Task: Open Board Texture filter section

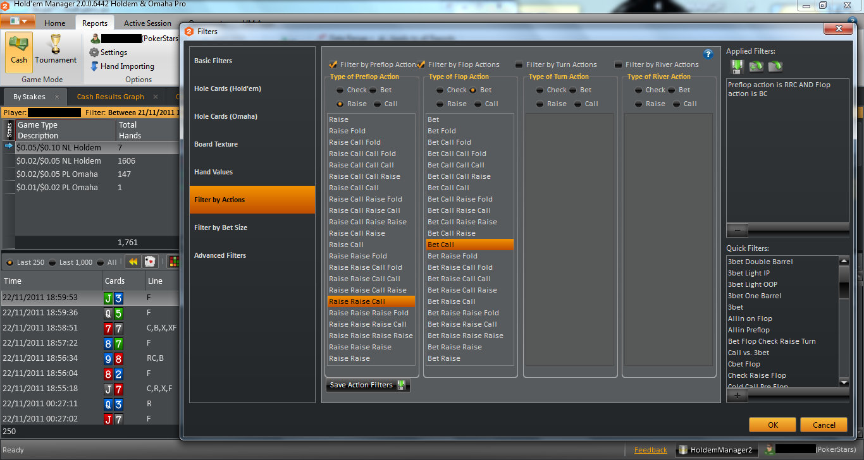Action: (252, 144)
